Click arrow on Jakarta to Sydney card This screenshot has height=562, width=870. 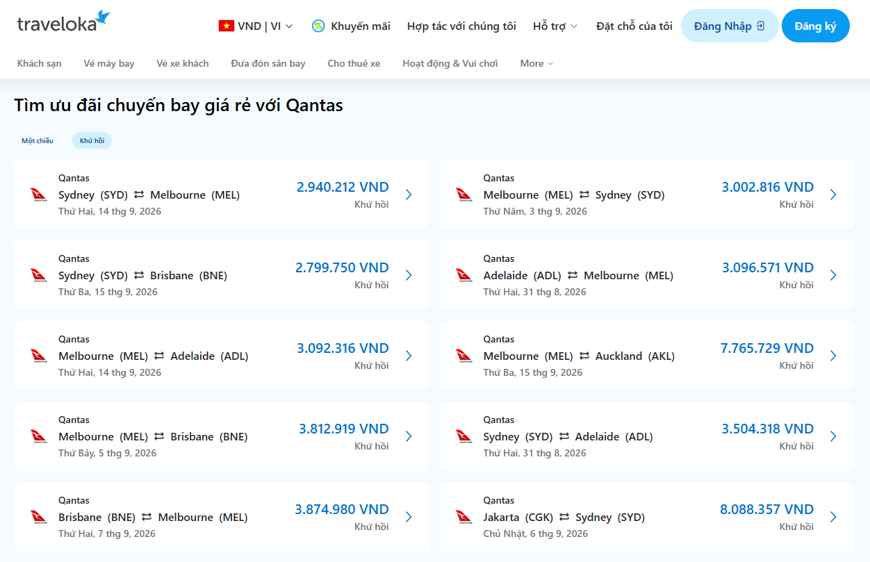click(833, 517)
